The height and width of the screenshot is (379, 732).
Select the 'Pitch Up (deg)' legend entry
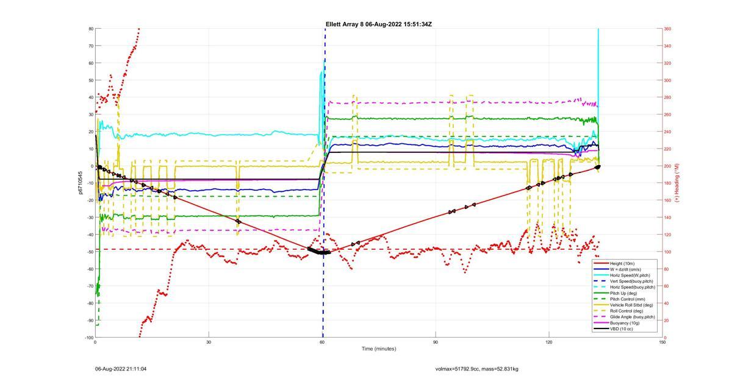(623, 293)
